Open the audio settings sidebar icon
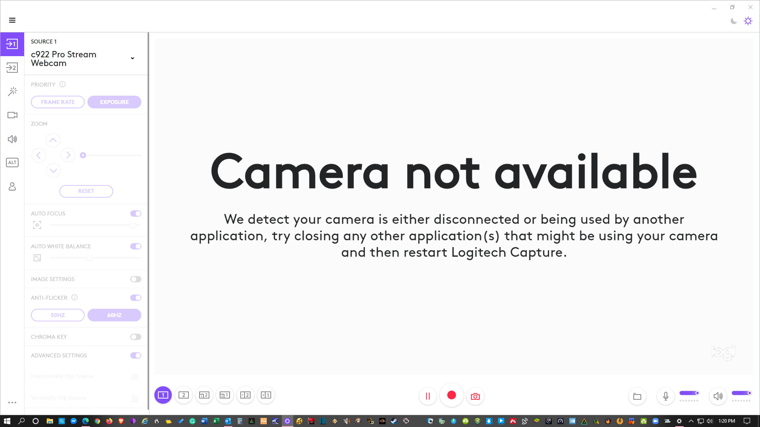 click(x=12, y=139)
